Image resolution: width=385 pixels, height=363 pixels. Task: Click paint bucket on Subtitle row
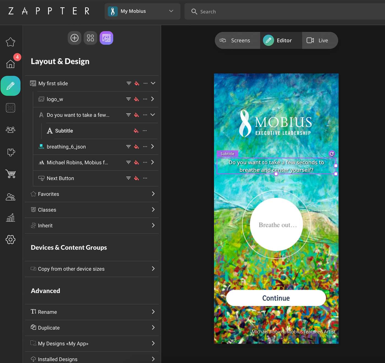(136, 131)
